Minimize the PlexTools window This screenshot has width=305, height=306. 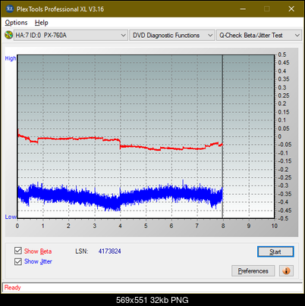[x=243, y=9]
